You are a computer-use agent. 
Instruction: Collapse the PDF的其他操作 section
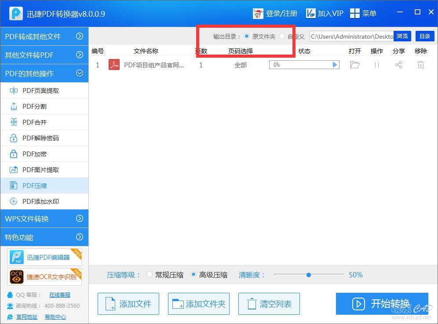[44, 73]
